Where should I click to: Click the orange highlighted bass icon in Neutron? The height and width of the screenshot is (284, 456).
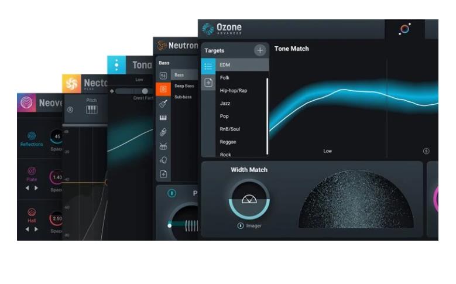click(163, 90)
